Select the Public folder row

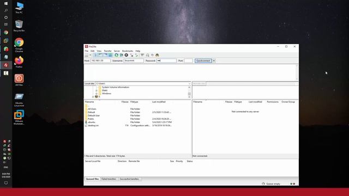(137, 119)
